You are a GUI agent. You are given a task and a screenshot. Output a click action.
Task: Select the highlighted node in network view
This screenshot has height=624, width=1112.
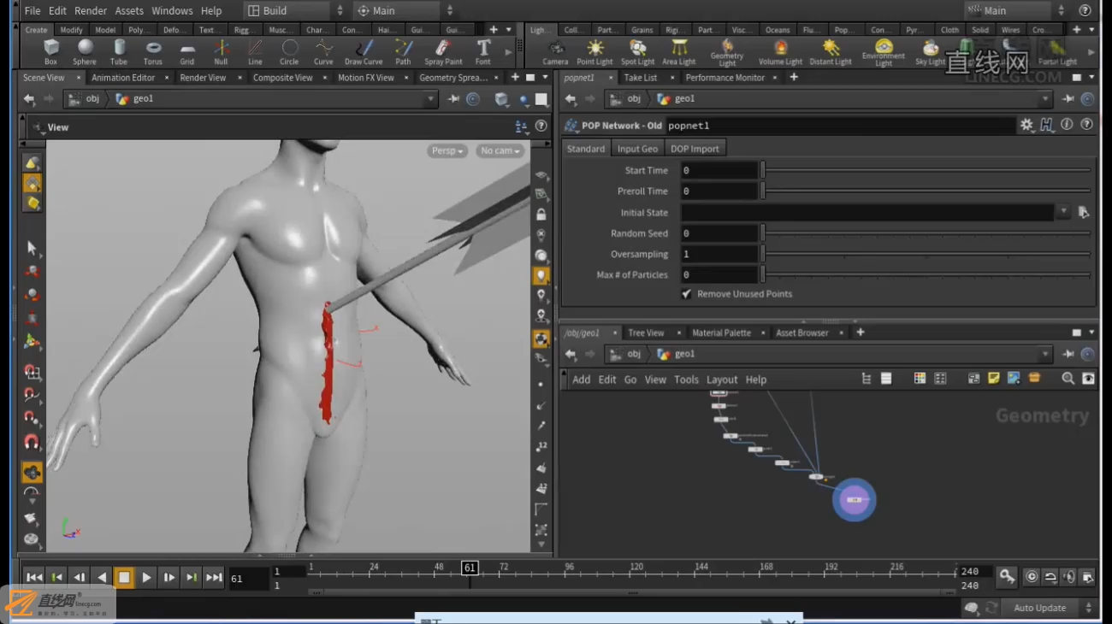coord(854,500)
